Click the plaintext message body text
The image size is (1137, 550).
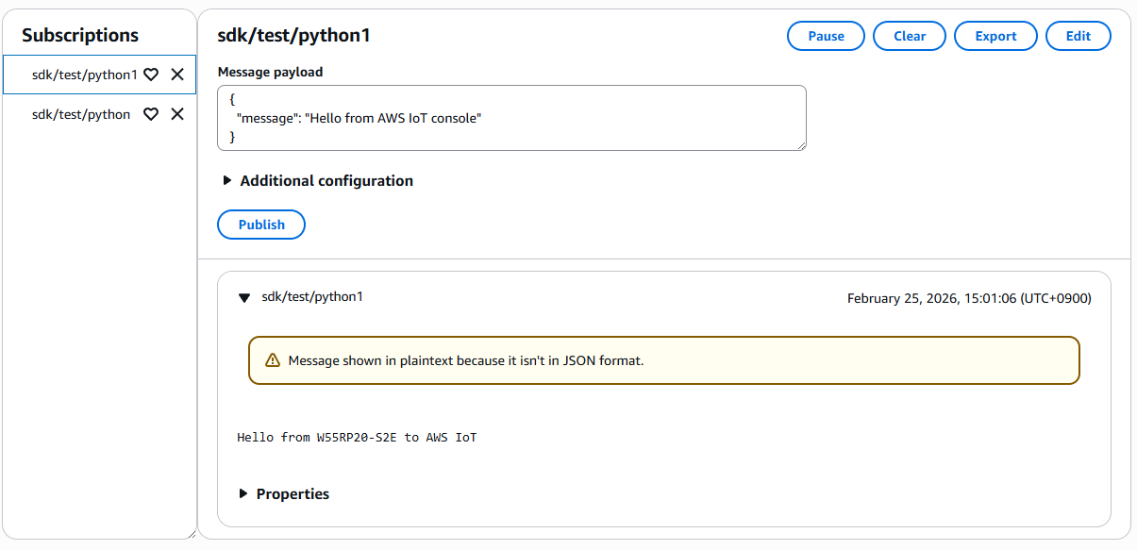357,438
